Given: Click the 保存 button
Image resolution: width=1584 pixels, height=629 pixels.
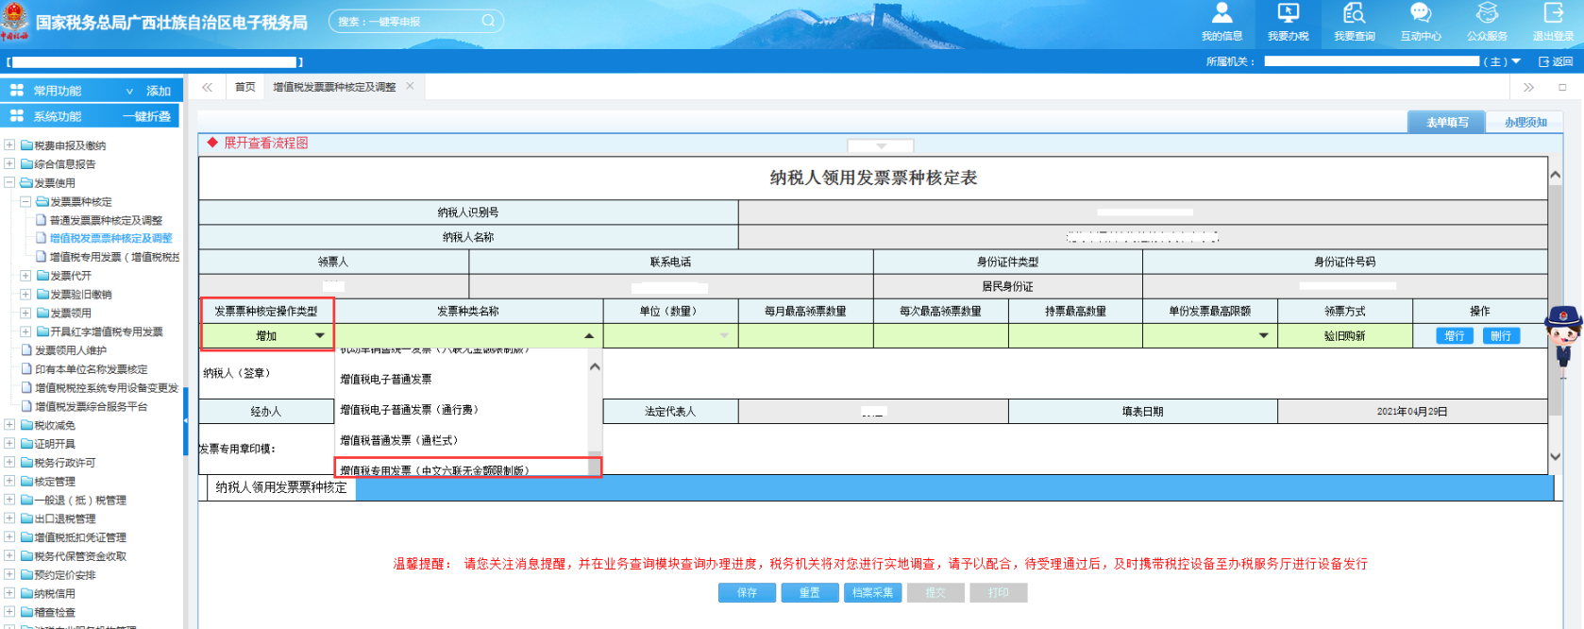Looking at the screenshot, I should [747, 592].
